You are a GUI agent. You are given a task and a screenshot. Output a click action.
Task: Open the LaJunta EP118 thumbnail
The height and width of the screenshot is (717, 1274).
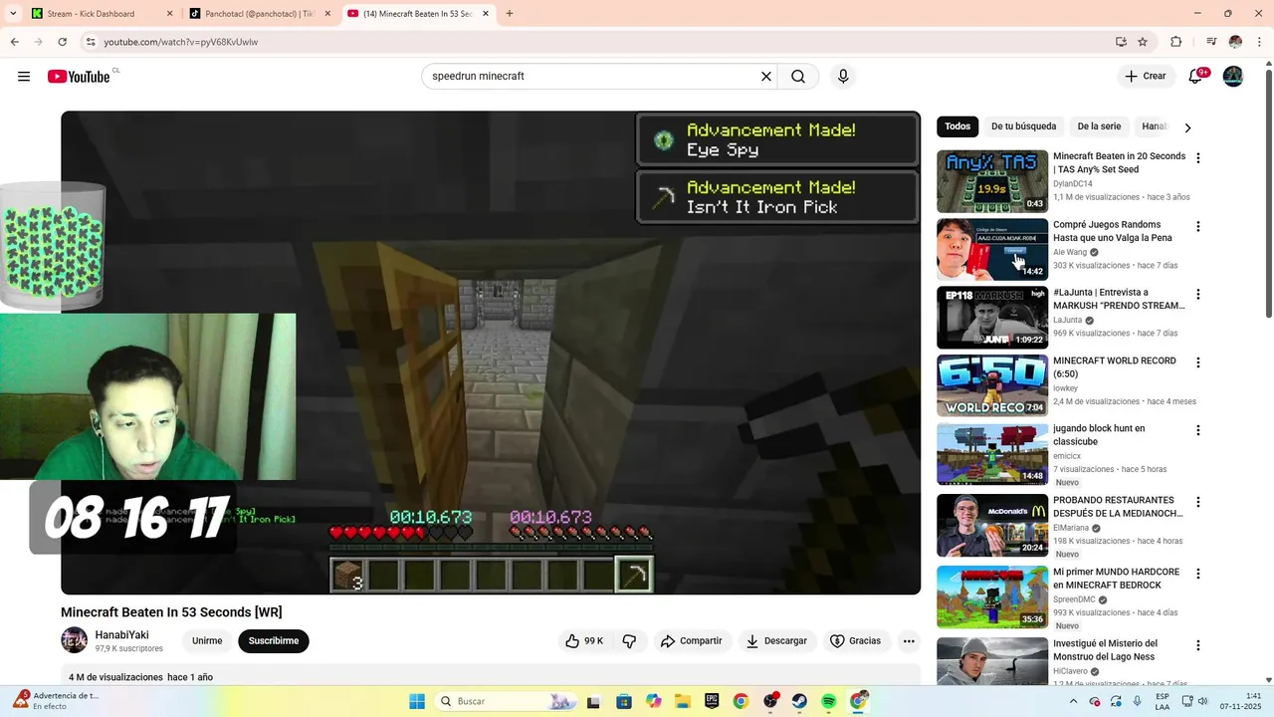[992, 318]
